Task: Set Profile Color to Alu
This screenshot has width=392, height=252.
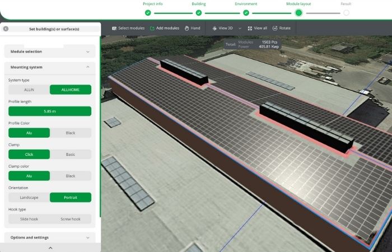Action: click(x=29, y=133)
